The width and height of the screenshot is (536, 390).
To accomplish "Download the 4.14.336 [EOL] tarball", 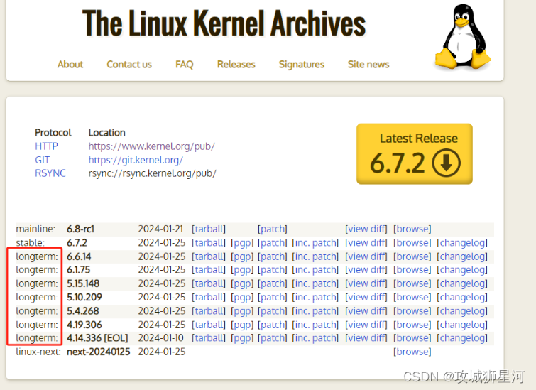I will click(209, 338).
